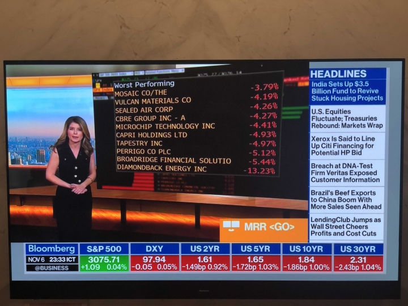Image resolution: width=408 pixels, height=306 pixels.
Task: Select the PERRIGO CO PLC row
Action: (x=196, y=152)
